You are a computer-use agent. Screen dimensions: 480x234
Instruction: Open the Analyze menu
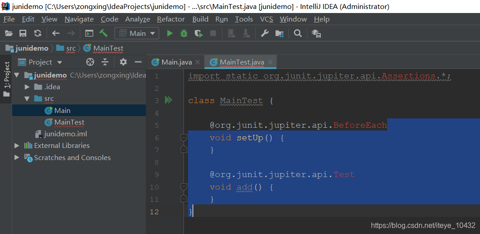click(x=137, y=19)
